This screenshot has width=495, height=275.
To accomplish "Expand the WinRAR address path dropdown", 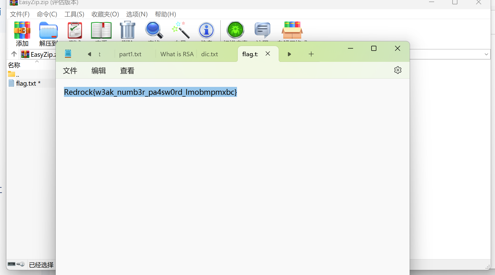I will 486,54.
